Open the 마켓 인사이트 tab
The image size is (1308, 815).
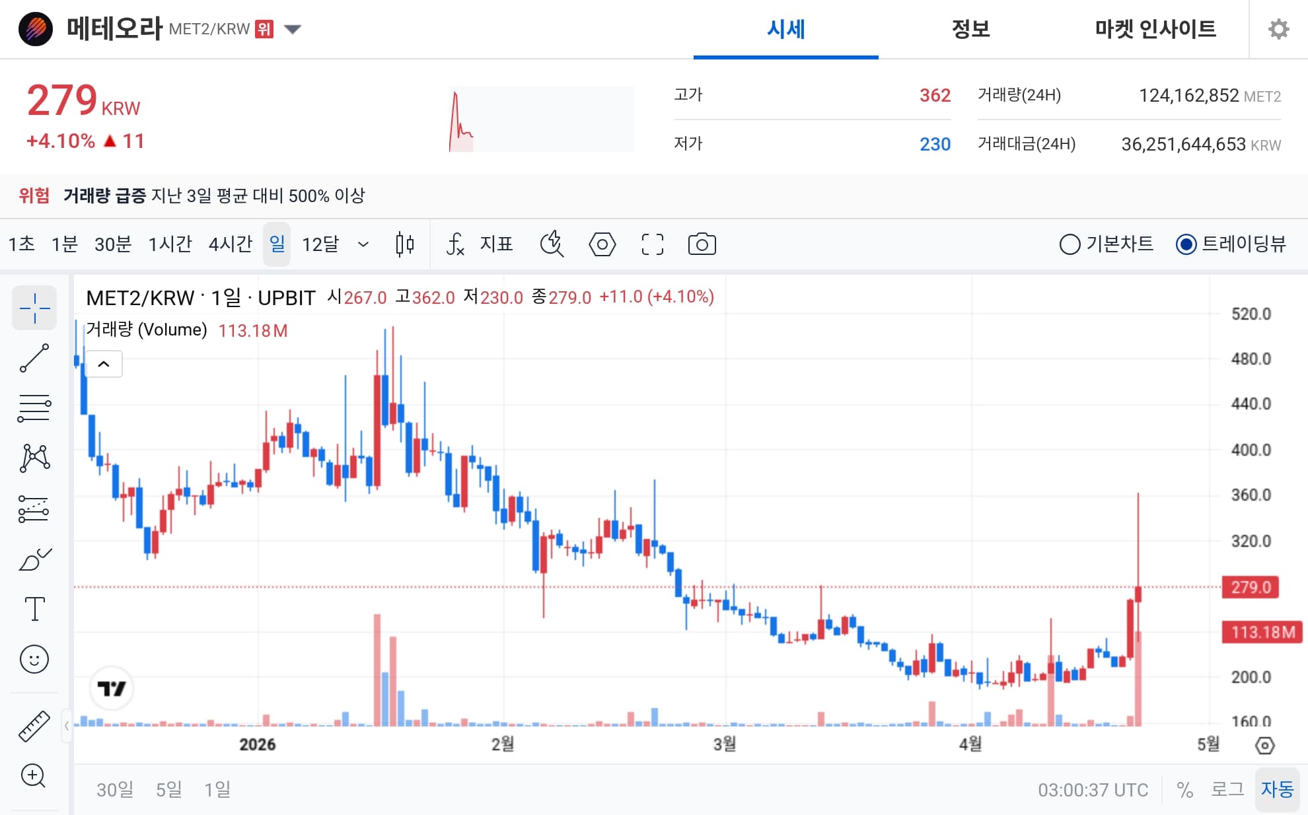pos(1154,29)
